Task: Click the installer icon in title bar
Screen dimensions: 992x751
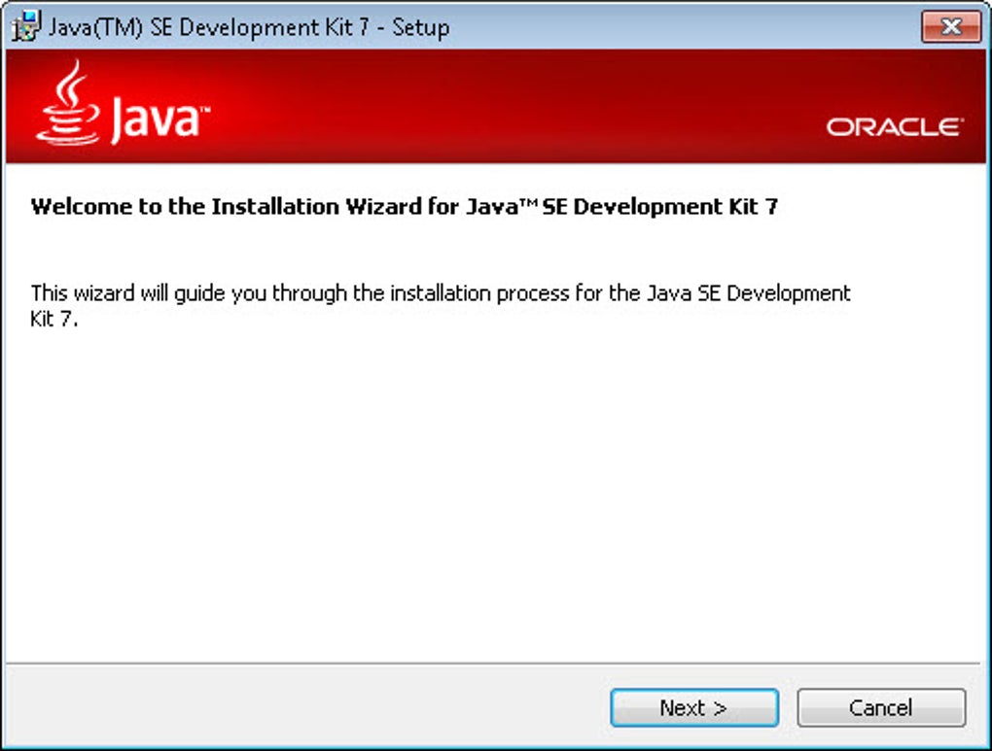Action: point(25,26)
